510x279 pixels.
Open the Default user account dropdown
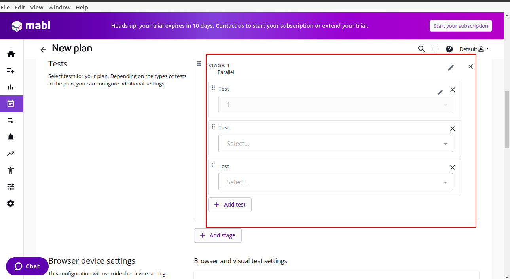474,49
